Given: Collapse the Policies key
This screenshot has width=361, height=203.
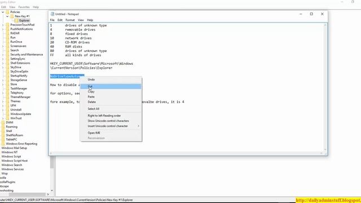Looking at the screenshot, I should click(x=3, y=12).
